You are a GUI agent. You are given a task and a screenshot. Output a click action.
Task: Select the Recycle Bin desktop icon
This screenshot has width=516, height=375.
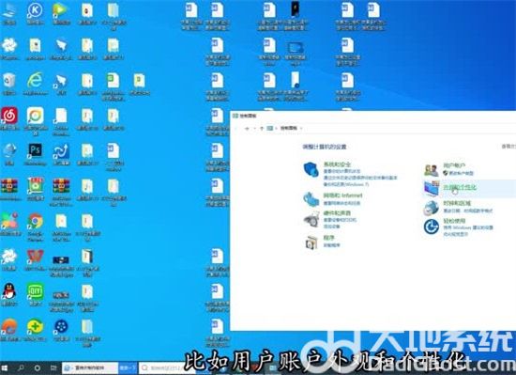click(9, 84)
